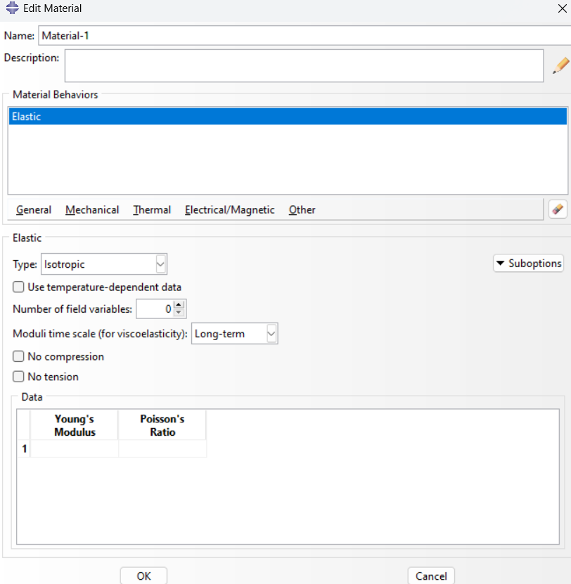The image size is (571, 584).
Task: Click the pencil edit description icon
Action: pyautogui.click(x=560, y=65)
